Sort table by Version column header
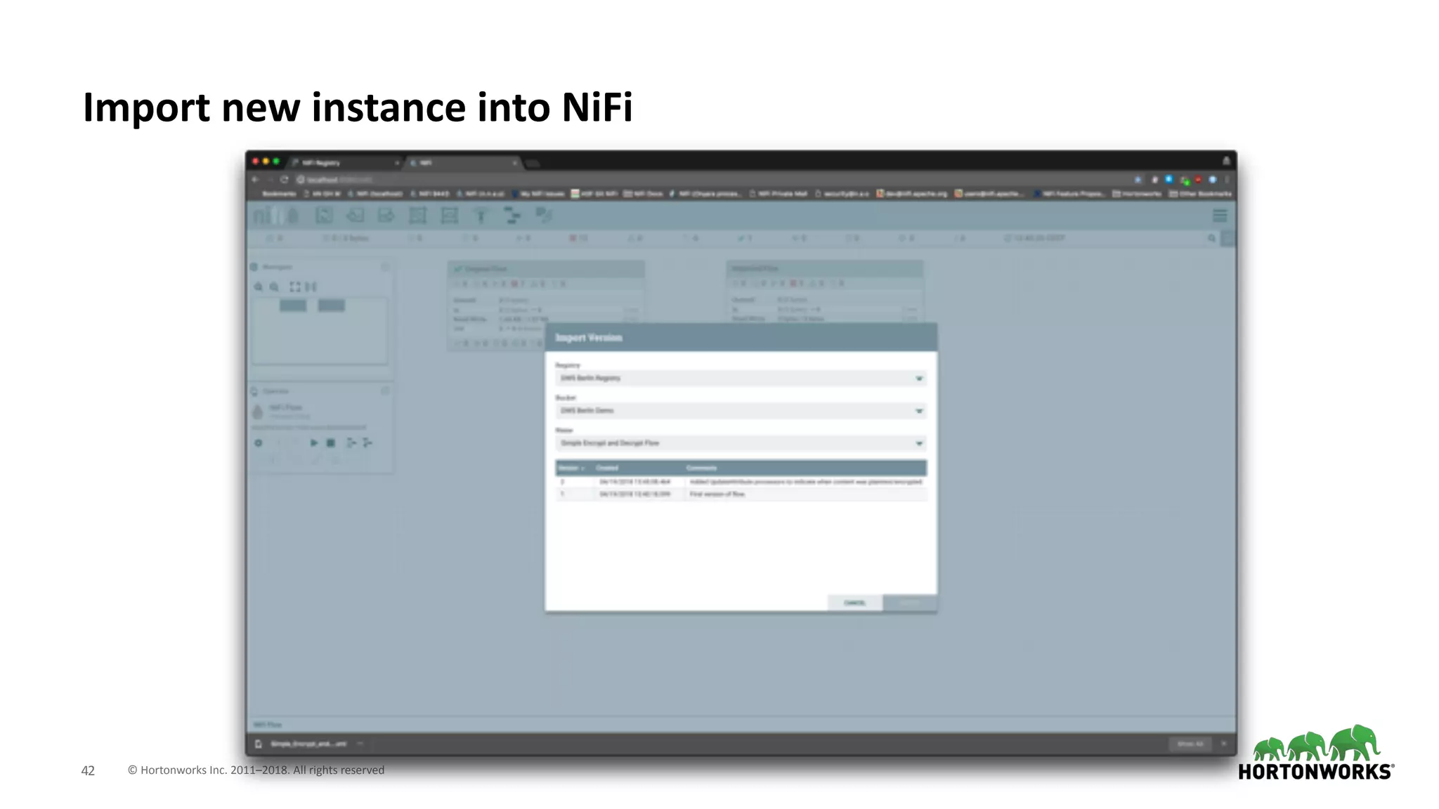The width and height of the screenshot is (1439, 809). pyautogui.click(x=571, y=468)
